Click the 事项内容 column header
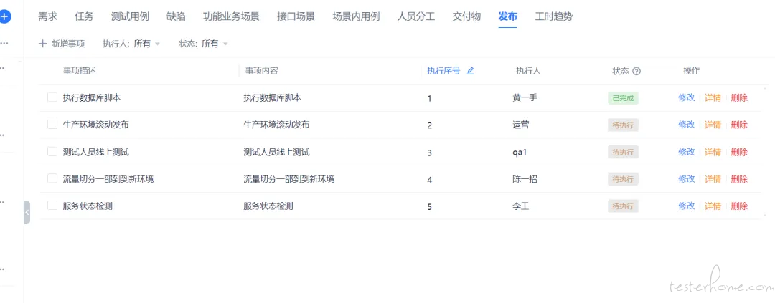Viewport: 775px width, 303px height. click(x=261, y=71)
